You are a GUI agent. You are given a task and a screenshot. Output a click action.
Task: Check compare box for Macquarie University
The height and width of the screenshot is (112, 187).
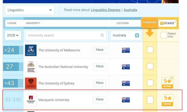(x=150, y=100)
